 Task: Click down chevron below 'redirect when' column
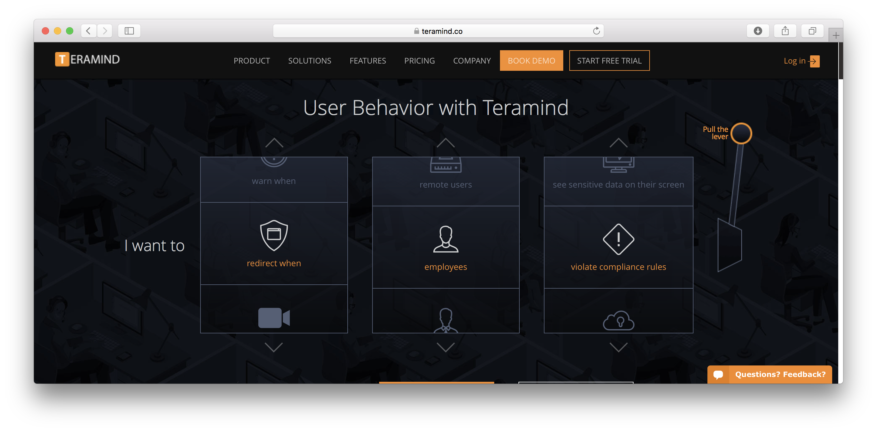point(274,347)
